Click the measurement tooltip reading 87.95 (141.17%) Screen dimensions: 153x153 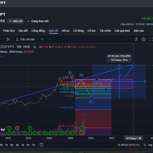[119, 58]
